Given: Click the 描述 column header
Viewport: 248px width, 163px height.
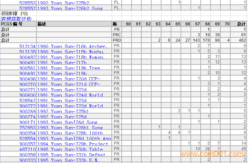Looking at the screenshot, I should click(x=42, y=24).
